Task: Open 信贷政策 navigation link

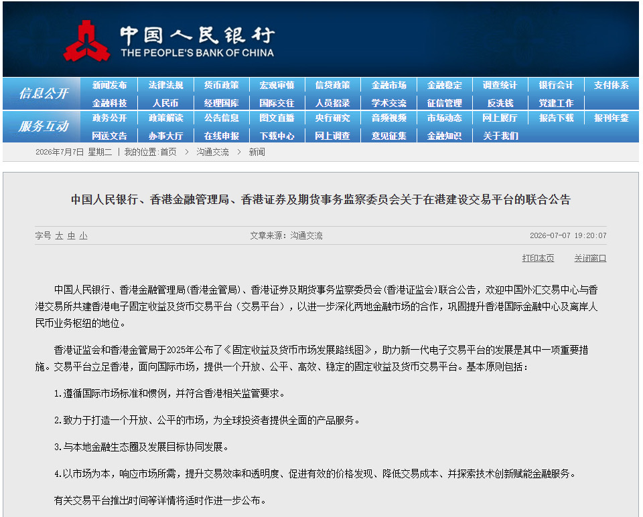Action: (333, 85)
